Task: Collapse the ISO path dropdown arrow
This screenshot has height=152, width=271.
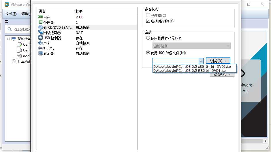Action: [201, 61]
